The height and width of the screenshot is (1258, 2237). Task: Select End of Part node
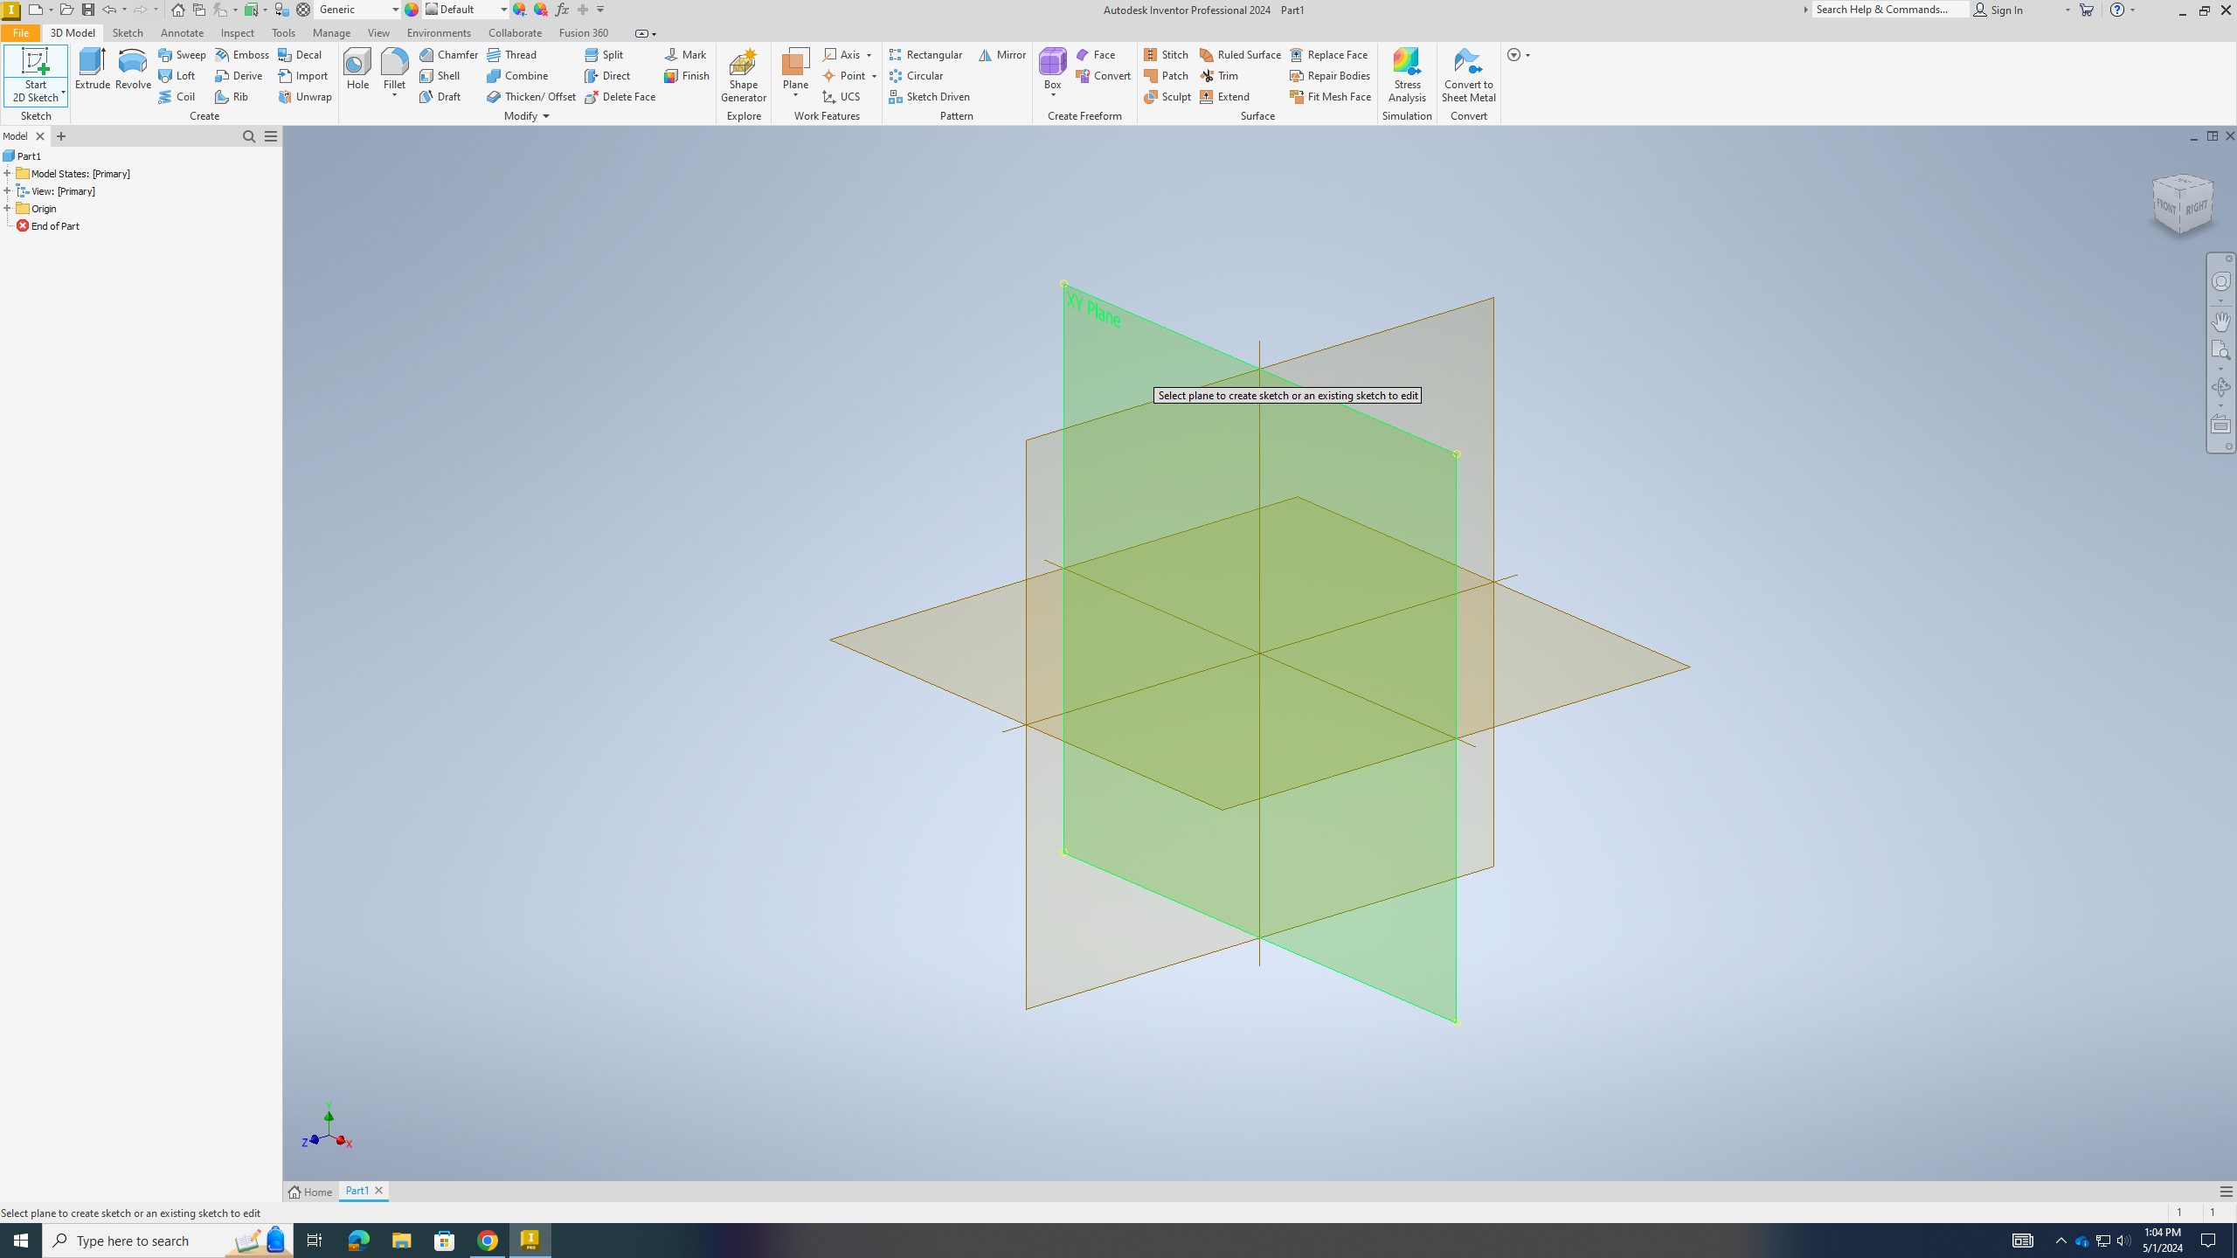pyautogui.click(x=48, y=225)
